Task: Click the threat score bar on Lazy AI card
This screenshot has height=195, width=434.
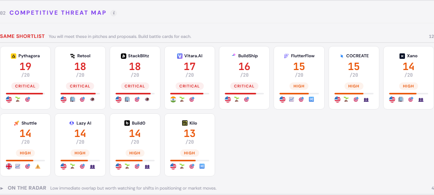Action: (x=80, y=161)
